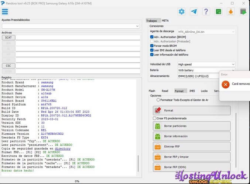The width and height of the screenshot is (250, 184).
Task: Click the CSC file button
Action: pyautogui.click(x=8, y=66)
